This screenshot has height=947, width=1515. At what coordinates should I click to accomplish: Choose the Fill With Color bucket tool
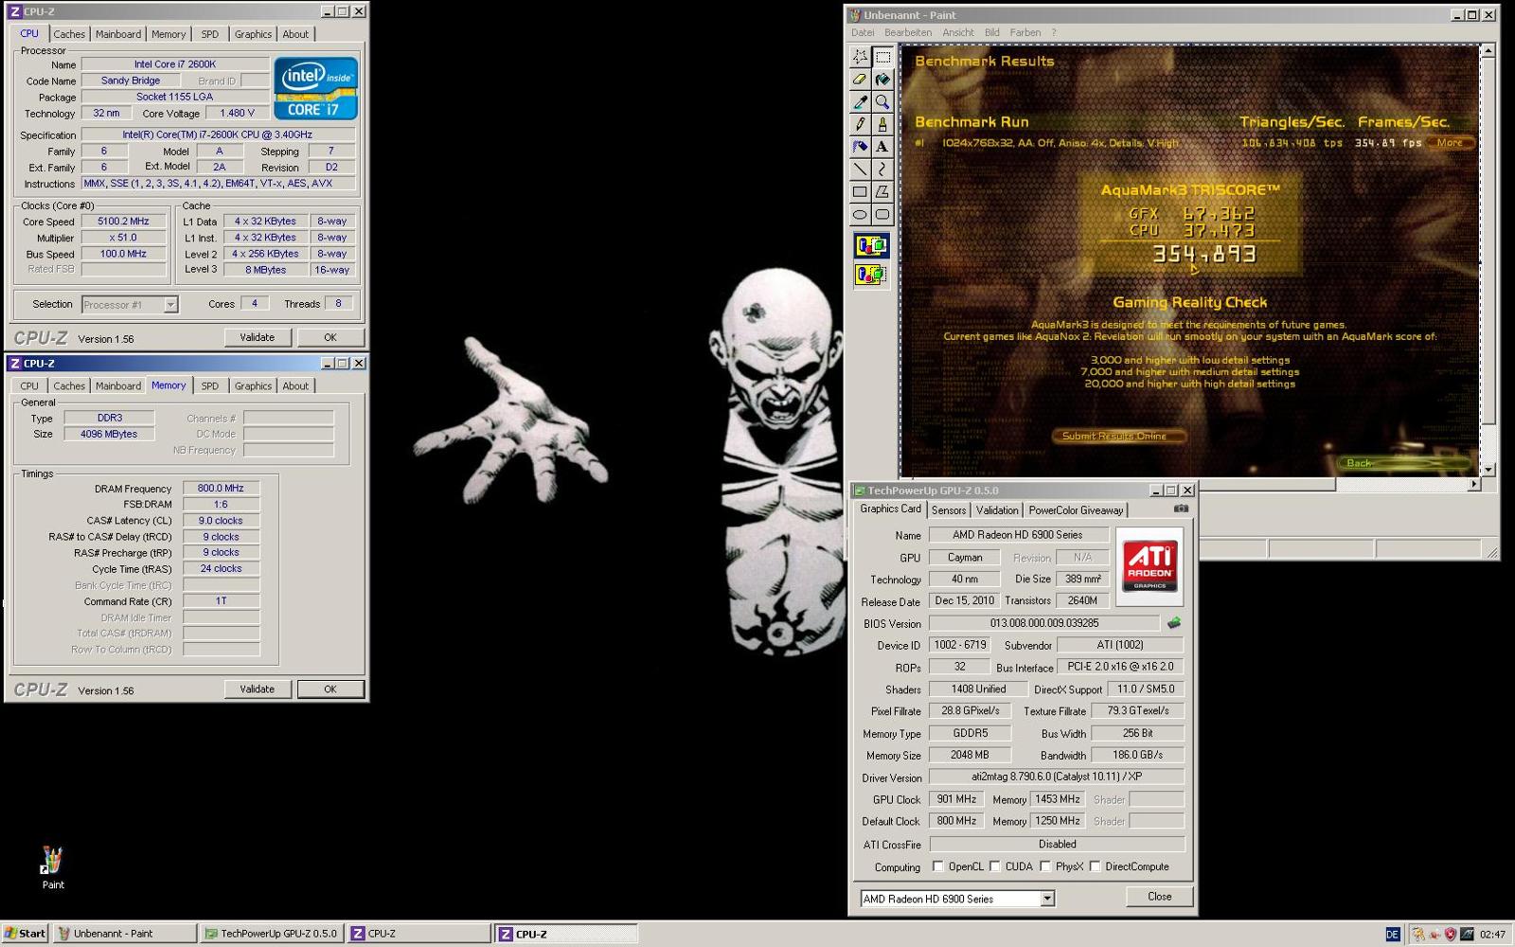tap(882, 80)
